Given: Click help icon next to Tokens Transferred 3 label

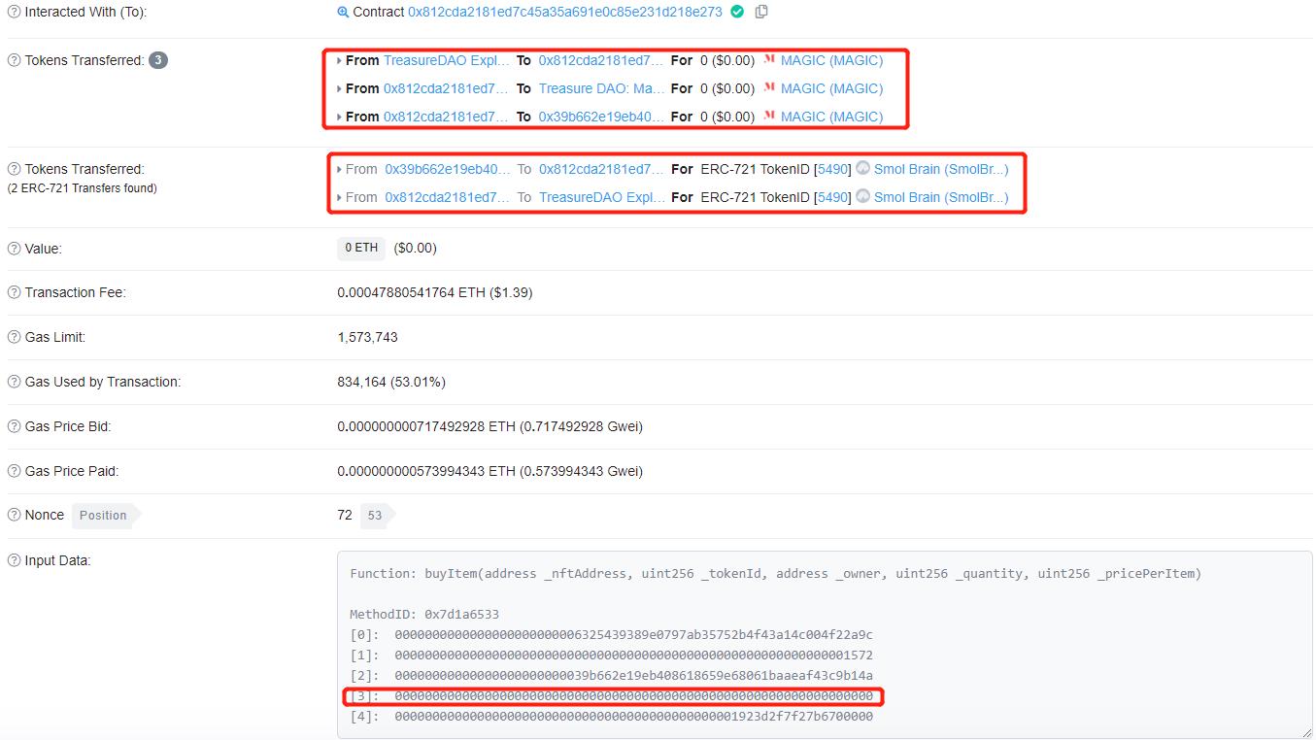Looking at the screenshot, I should tap(14, 60).
